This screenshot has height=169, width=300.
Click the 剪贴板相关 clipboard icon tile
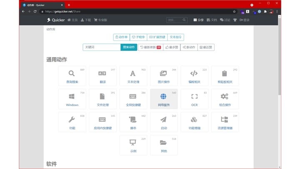[225, 76]
